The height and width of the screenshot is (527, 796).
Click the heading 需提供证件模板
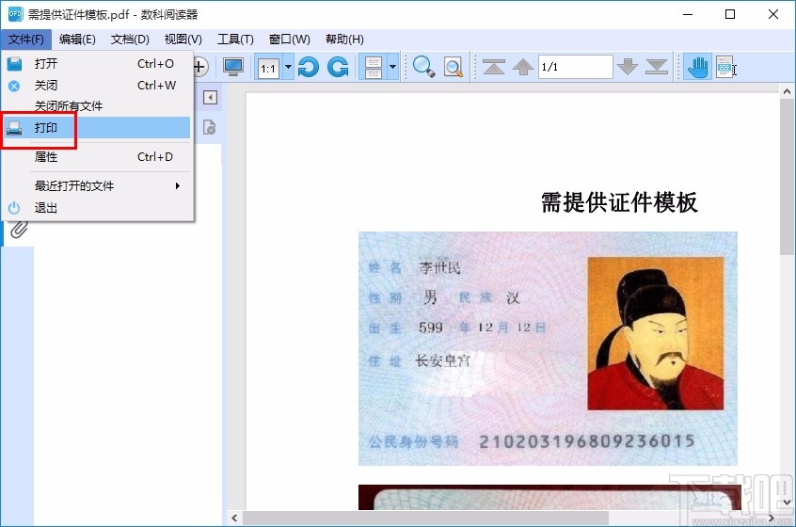619,202
